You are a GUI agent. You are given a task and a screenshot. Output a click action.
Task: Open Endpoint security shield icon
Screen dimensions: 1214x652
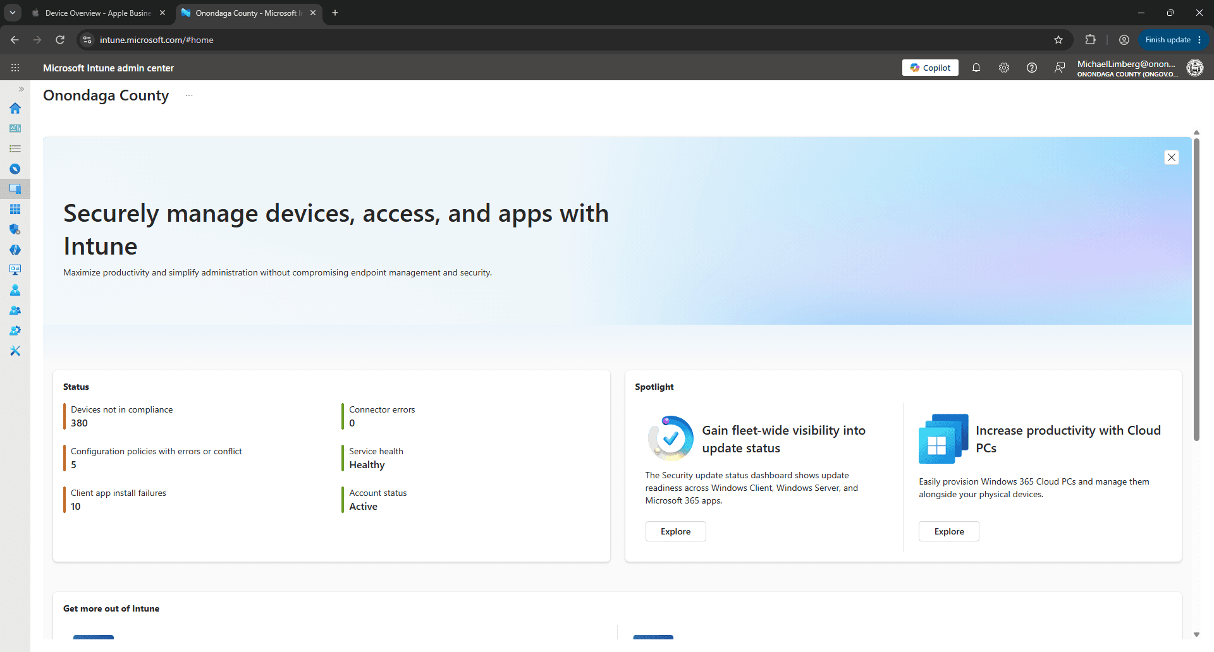click(x=15, y=229)
